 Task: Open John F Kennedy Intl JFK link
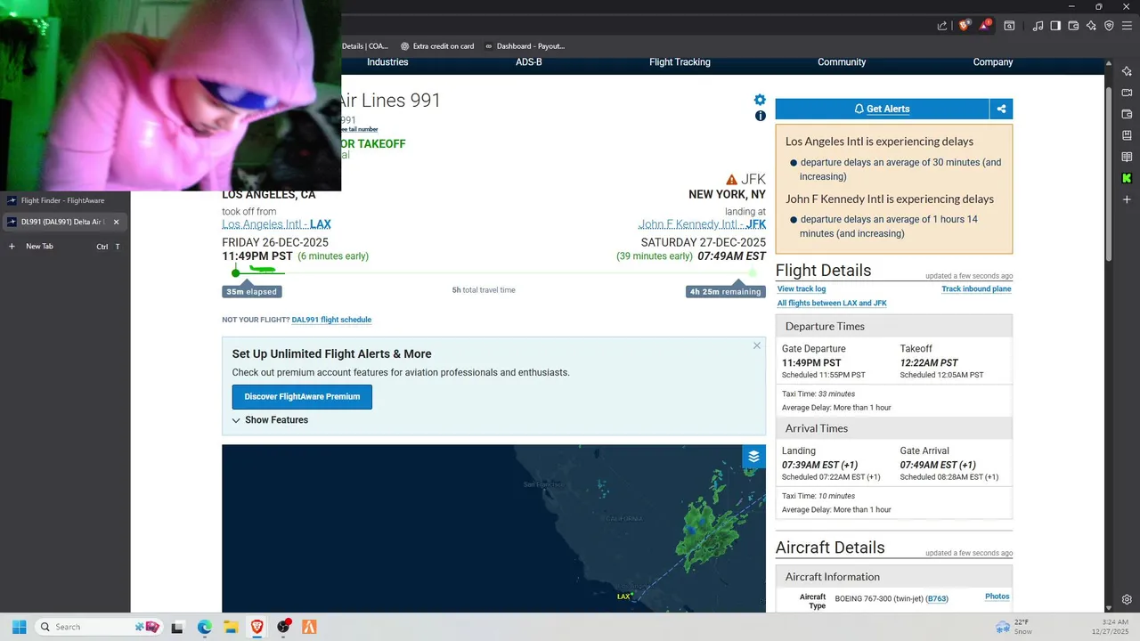[702, 224]
